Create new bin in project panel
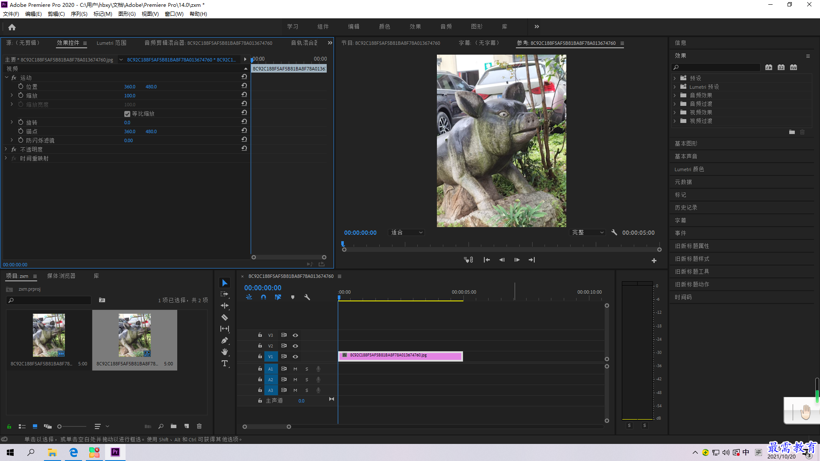The image size is (820, 461). point(173,426)
